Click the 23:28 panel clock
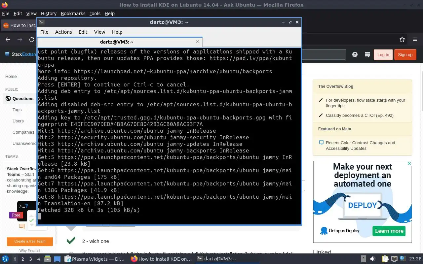 pos(415,259)
